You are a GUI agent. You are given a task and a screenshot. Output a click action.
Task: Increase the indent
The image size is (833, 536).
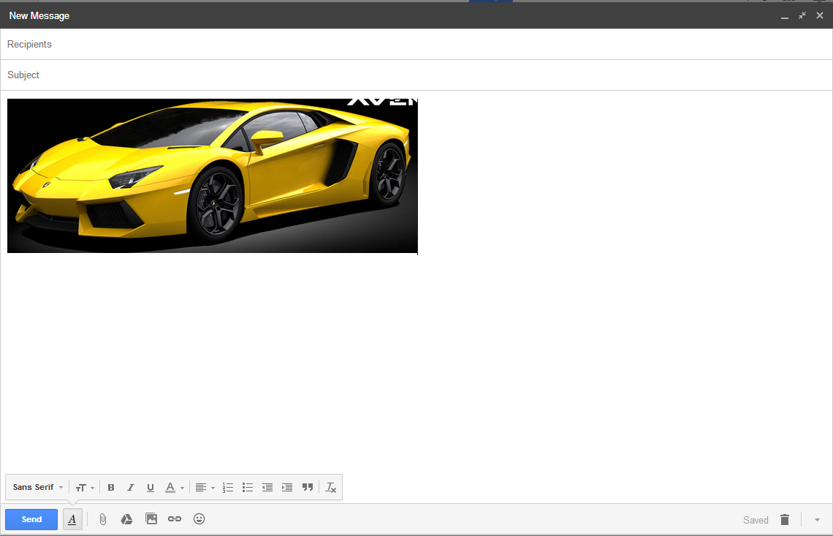[x=287, y=487]
